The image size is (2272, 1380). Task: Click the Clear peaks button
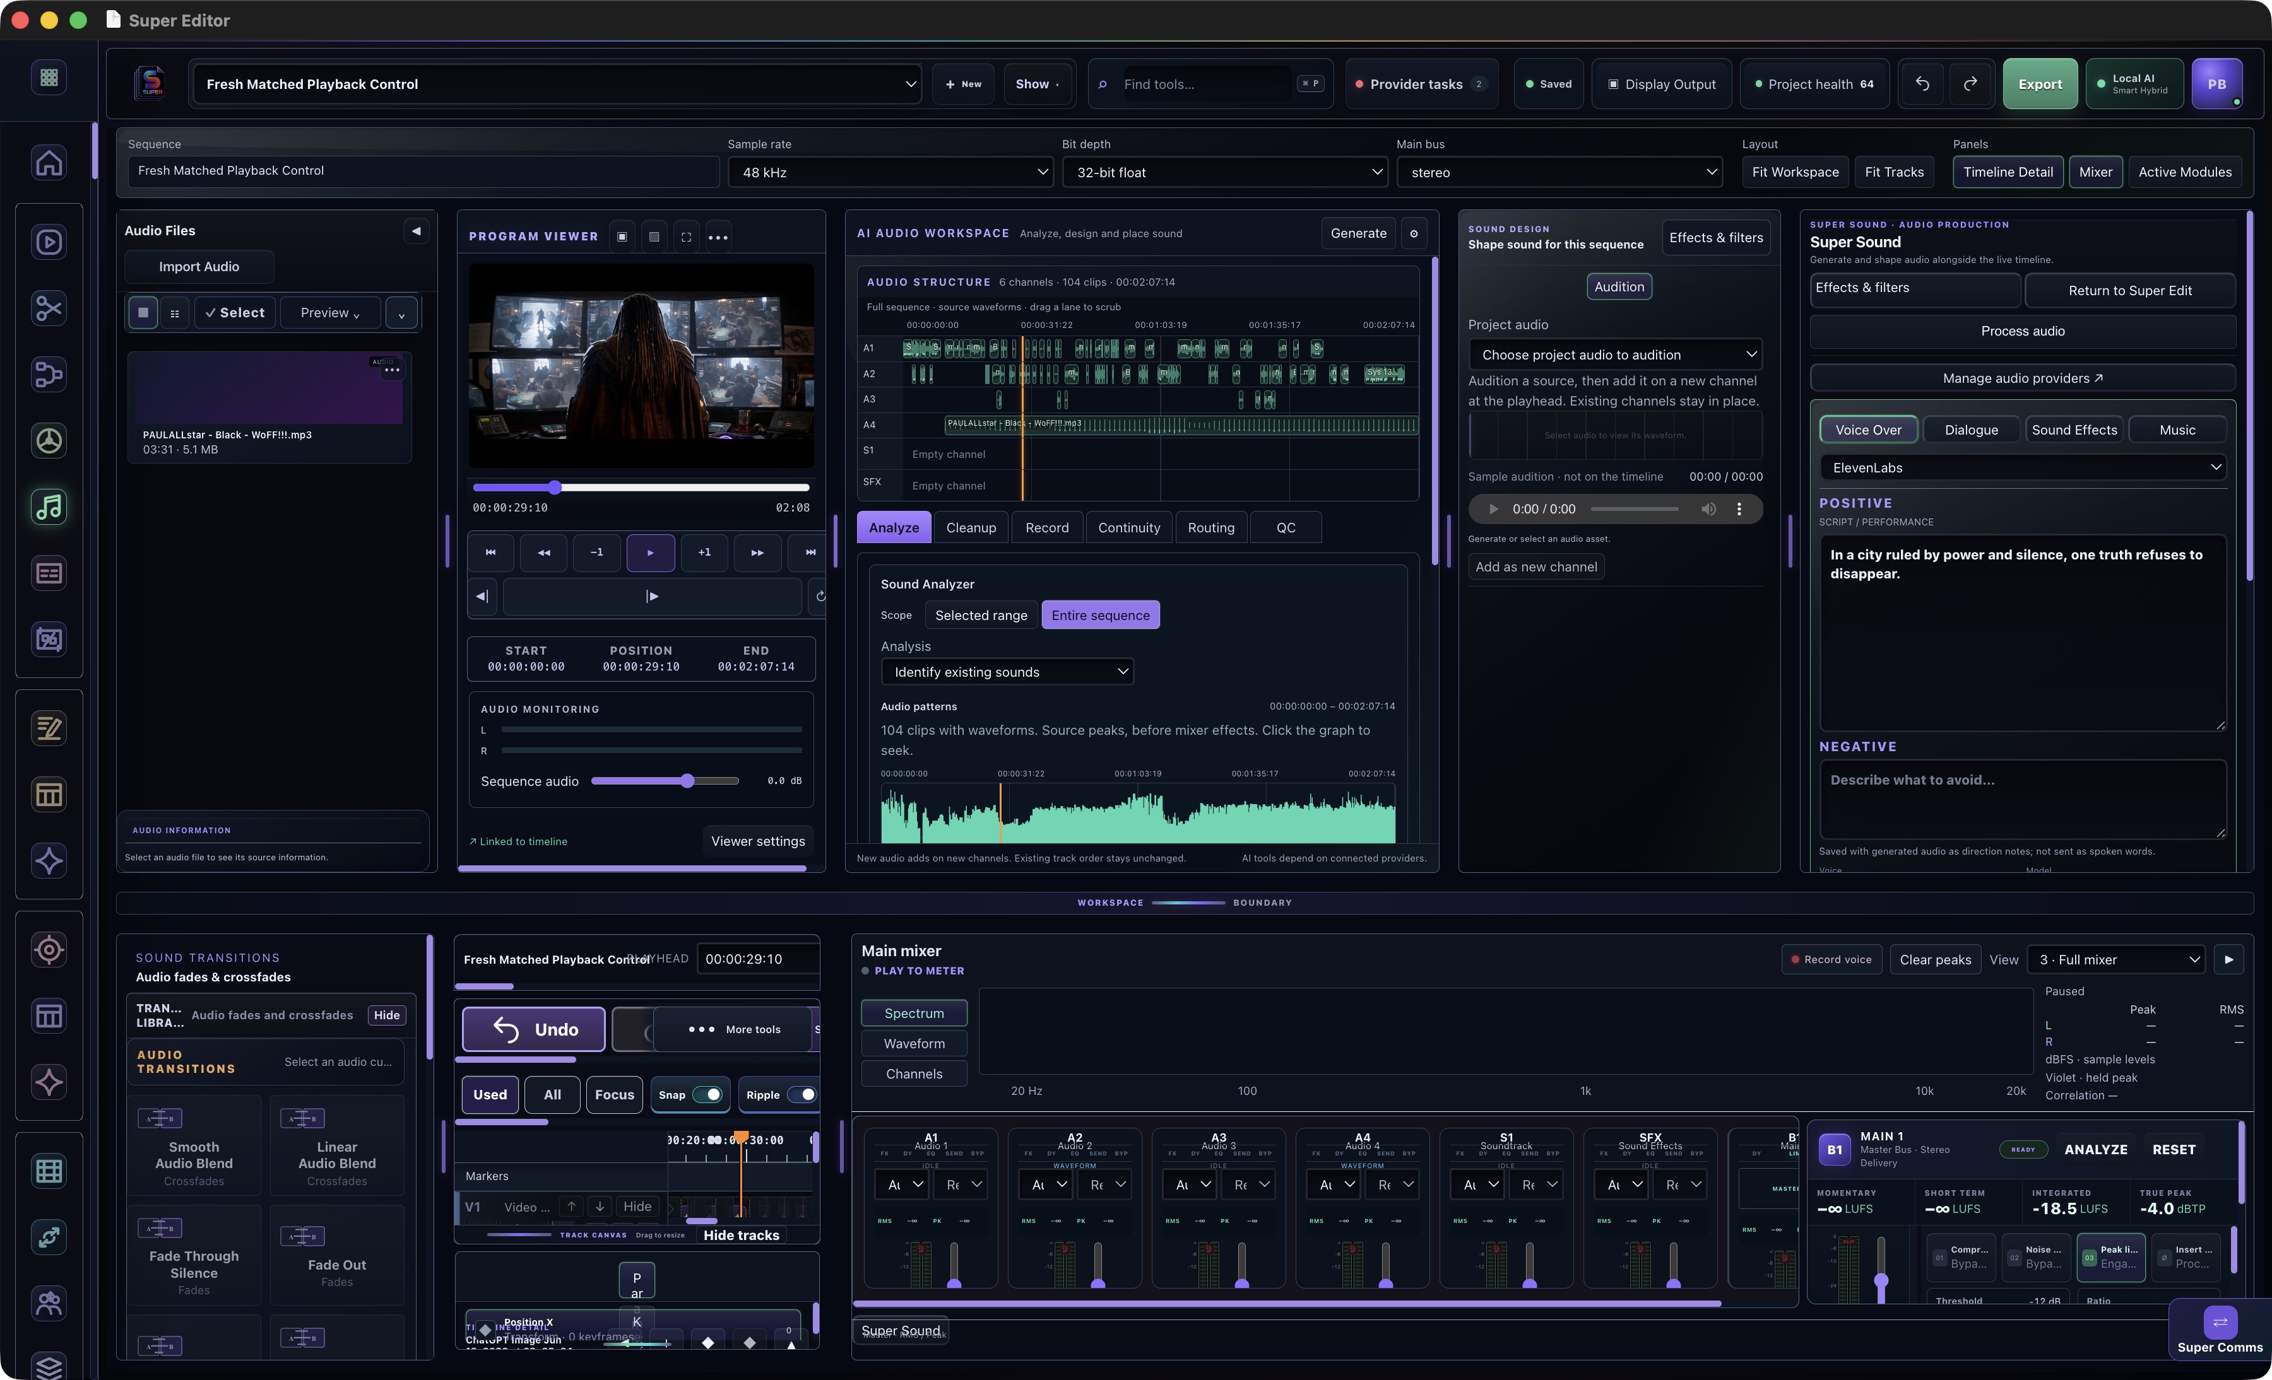1934,959
